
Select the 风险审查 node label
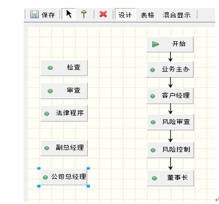(176, 122)
